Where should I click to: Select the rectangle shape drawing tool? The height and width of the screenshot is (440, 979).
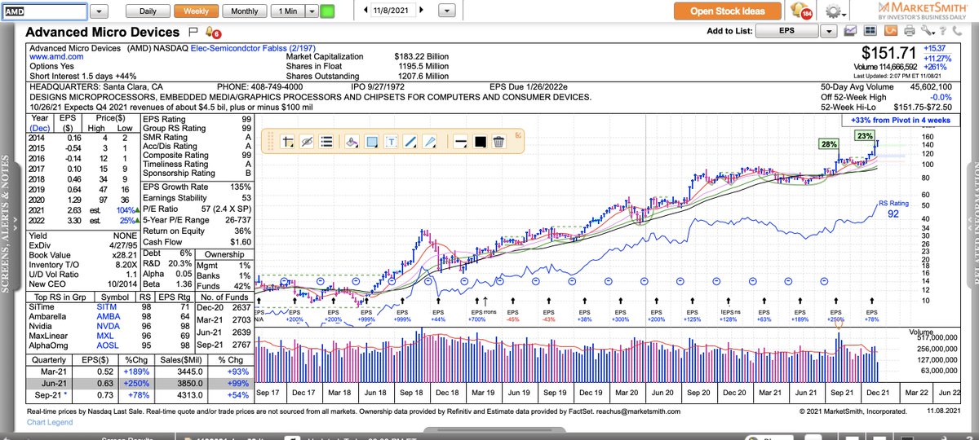(371, 141)
